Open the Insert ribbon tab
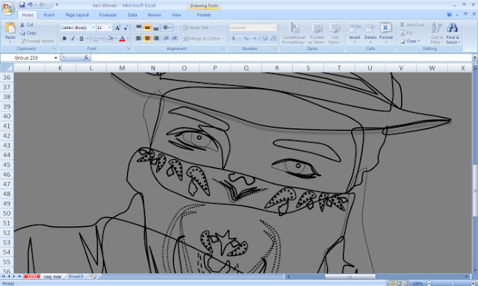 click(x=49, y=15)
